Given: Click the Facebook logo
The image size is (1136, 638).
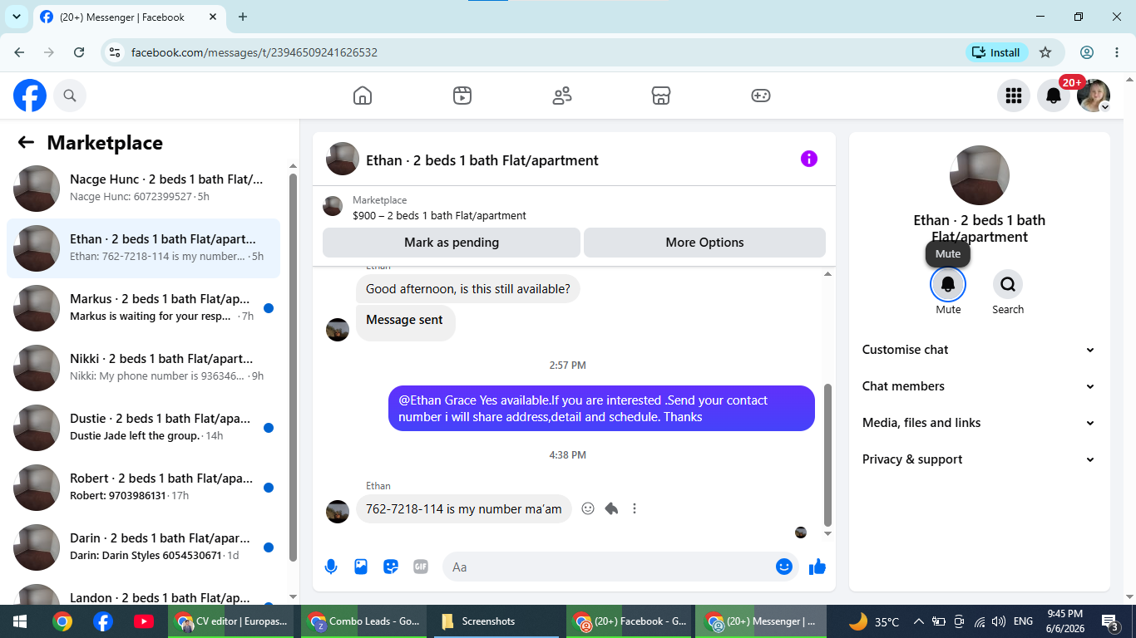Looking at the screenshot, I should click(x=30, y=96).
